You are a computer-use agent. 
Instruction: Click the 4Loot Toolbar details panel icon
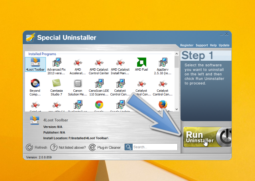pyautogui.click(x=35, y=120)
